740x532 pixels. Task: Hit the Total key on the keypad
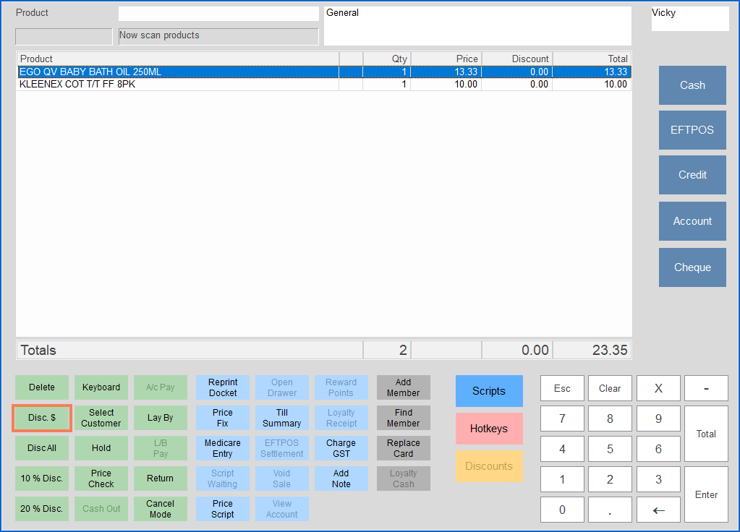[706, 434]
